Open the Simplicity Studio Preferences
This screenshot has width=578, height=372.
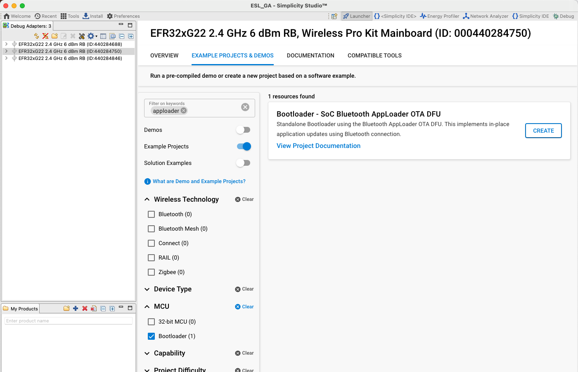click(123, 16)
